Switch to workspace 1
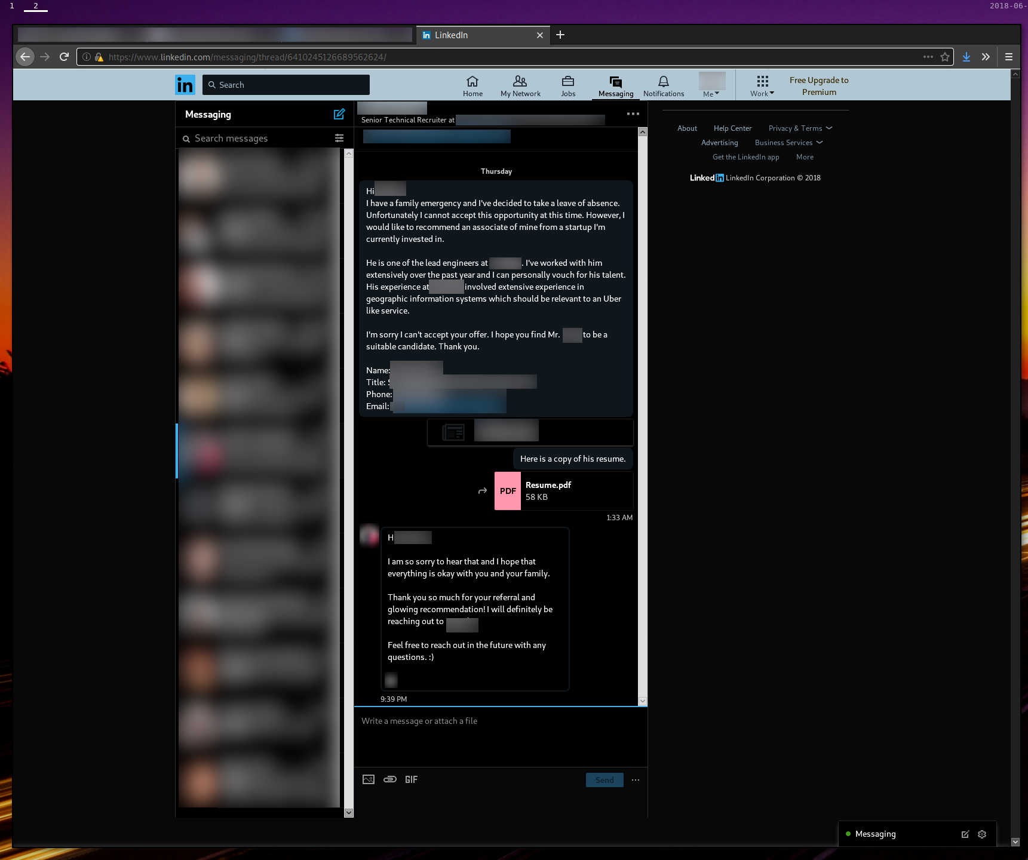Screen dimensions: 1028x860 [x=12, y=6]
